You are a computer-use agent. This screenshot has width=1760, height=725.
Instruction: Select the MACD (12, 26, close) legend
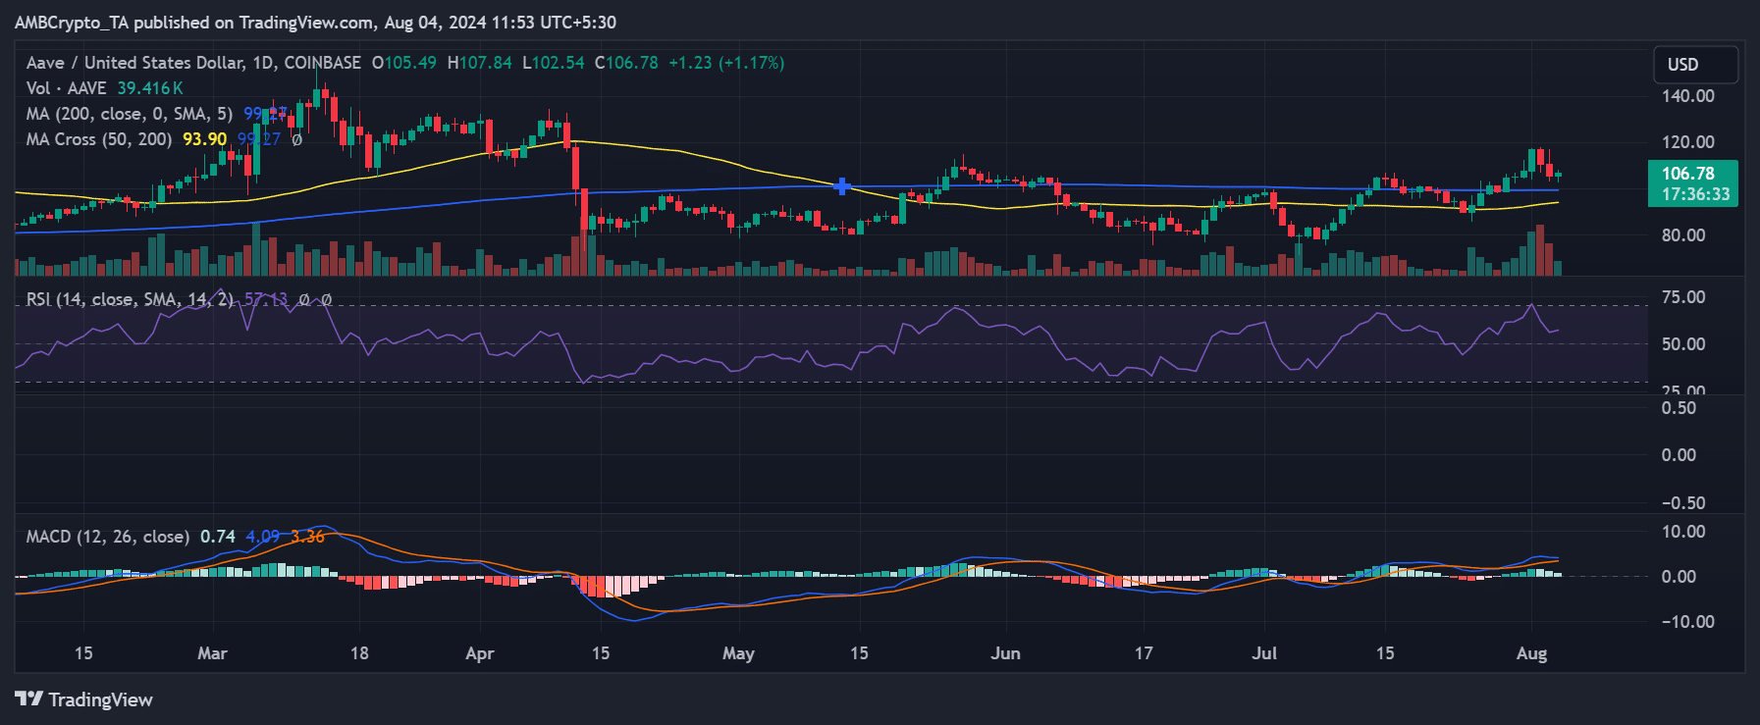[x=108, y=537]
